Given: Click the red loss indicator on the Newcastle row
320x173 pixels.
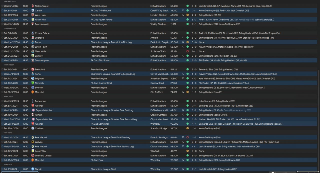Looking at the screenshot, I should [x=187, y=51].
